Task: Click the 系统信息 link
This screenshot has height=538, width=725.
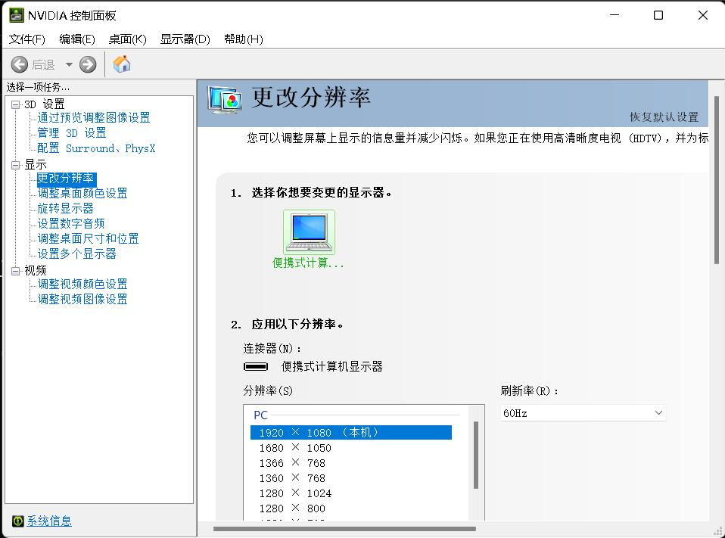Action: [x=49, y=521]
